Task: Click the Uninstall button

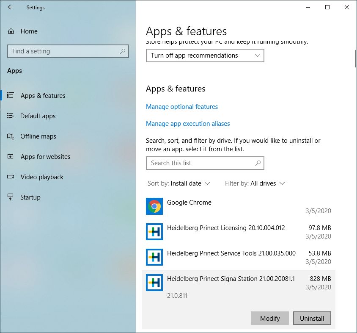Action: 312,318
